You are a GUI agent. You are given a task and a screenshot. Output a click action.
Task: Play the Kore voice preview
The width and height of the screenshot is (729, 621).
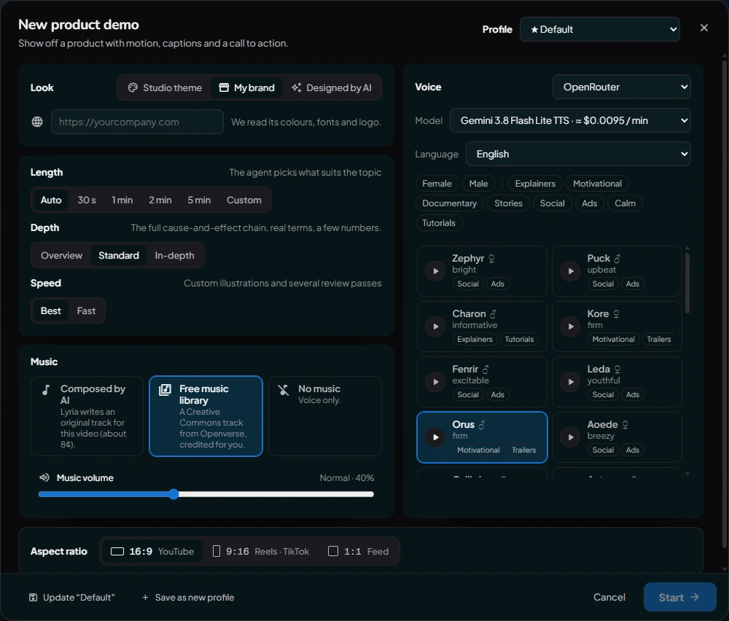571,327
